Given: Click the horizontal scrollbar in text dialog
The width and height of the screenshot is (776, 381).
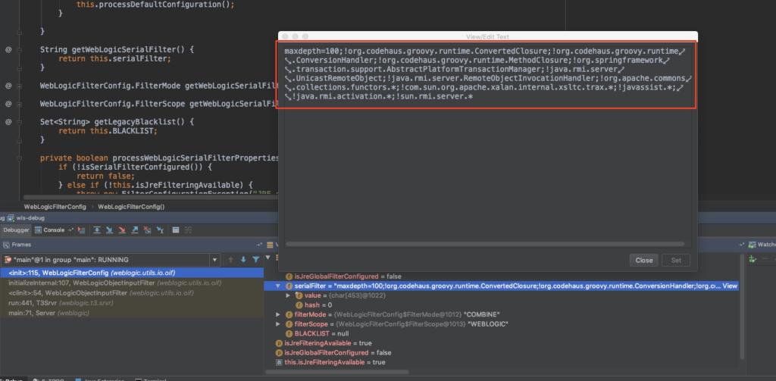Looking at the screenshot, I should pyautogui.click(x=485, y=244).
